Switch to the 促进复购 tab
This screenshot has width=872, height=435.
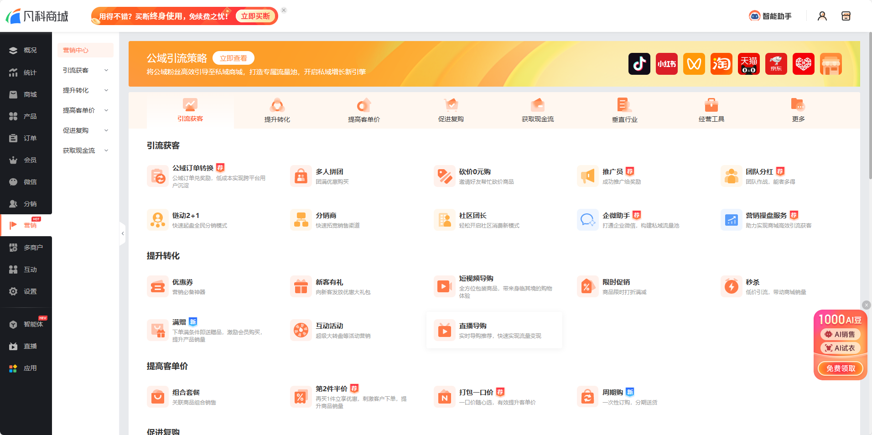pyautogui.click(x=451, y=110)
